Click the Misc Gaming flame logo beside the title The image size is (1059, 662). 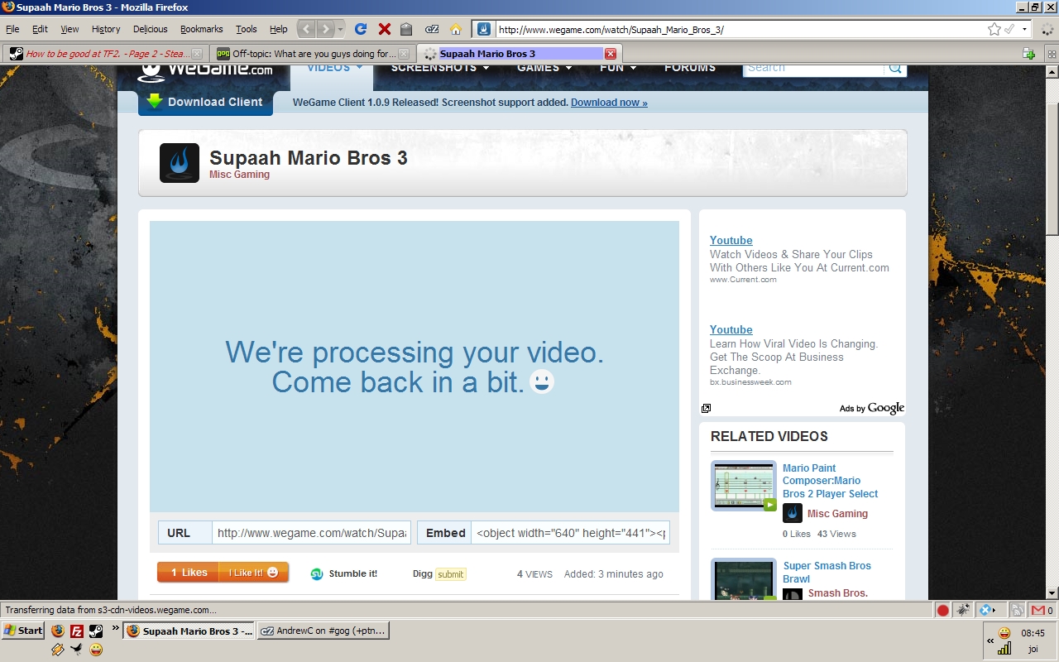pos(180,163)
